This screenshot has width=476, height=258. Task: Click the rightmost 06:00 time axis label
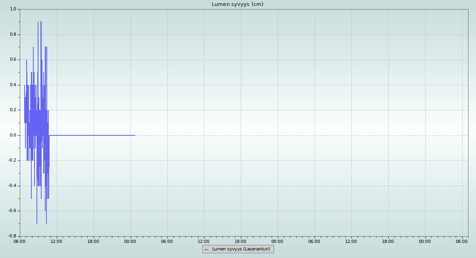tap(462, 241)
